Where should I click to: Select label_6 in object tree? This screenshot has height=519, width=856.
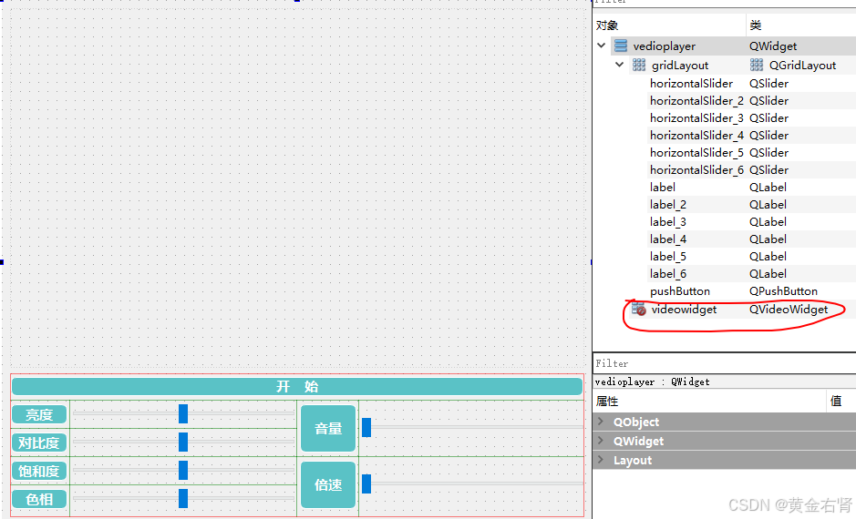tap(668, 274)
